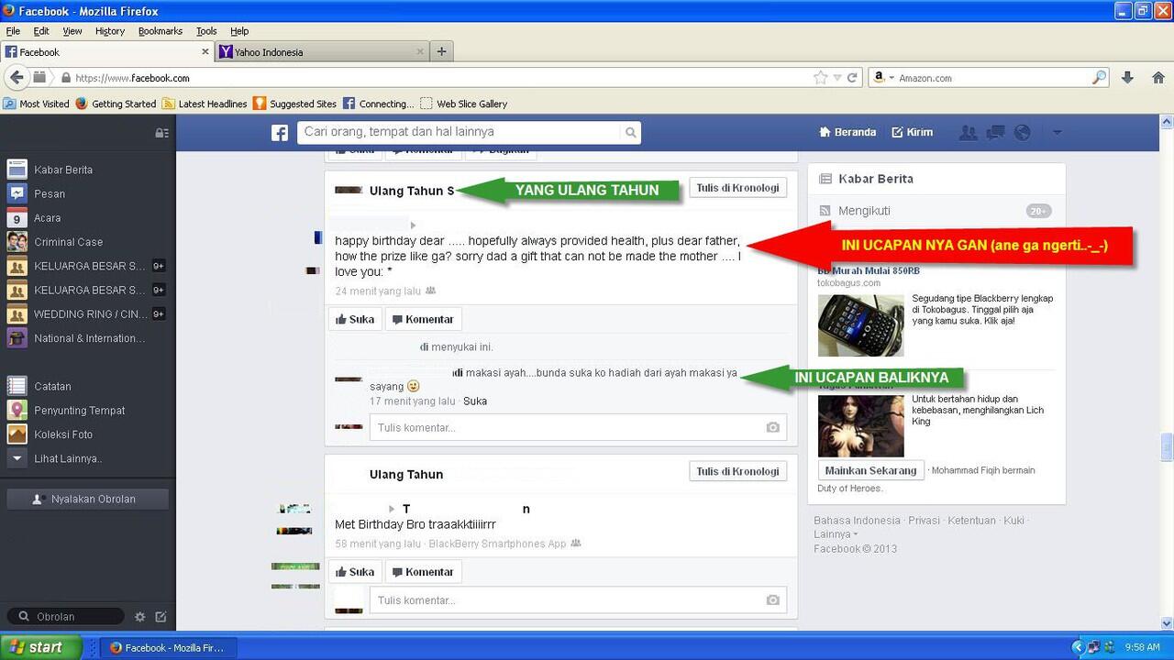
Task: Open the Mengikuti feed link
Action: [864, 211]
